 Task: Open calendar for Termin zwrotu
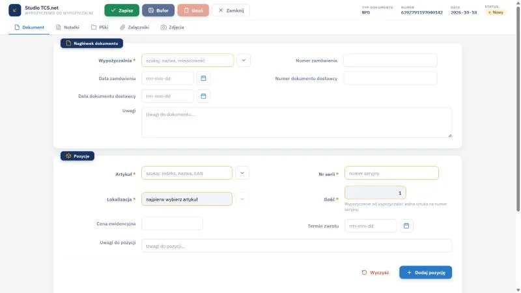(406, 226)
